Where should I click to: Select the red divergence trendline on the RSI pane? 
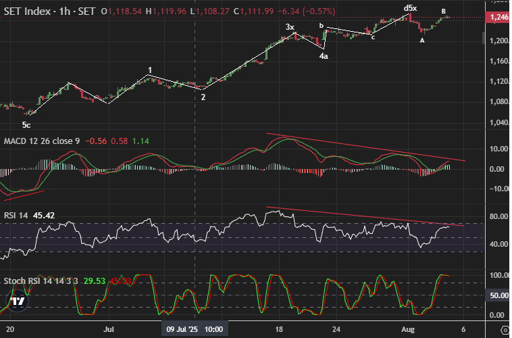click(x=365, y=216)
